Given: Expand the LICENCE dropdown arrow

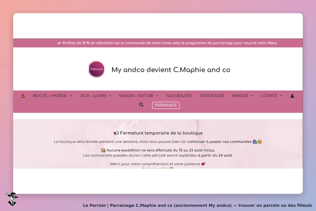Looking at the screenshot, I should click(x=281, y=96).
